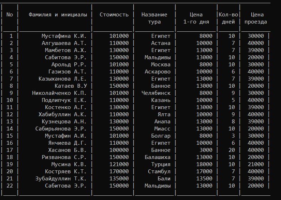The width and height of the screenshot is (281, 200).
Task: Select the name 'Янчиева Д.Г.'
Action: click(x=67, y=143)
